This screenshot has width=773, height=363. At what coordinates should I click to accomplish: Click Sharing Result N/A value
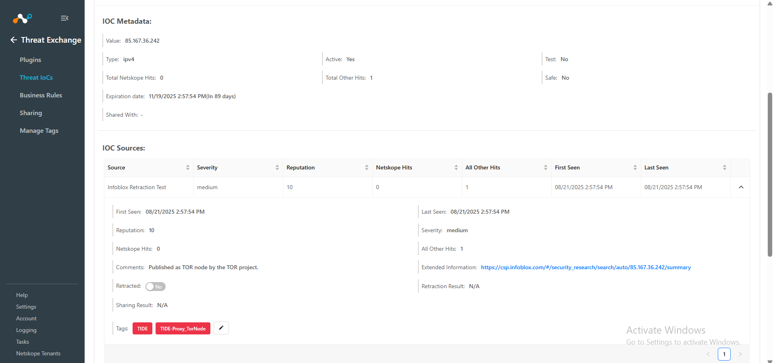tap(162, 305)
